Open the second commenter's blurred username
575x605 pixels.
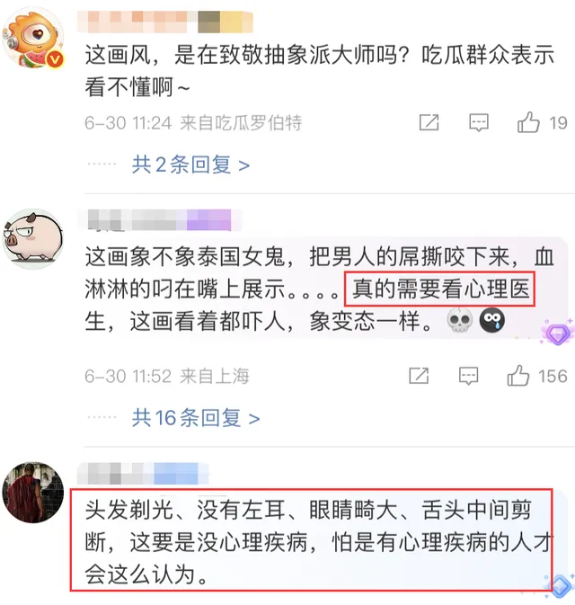pyautogui.click(x=159, y=220)
